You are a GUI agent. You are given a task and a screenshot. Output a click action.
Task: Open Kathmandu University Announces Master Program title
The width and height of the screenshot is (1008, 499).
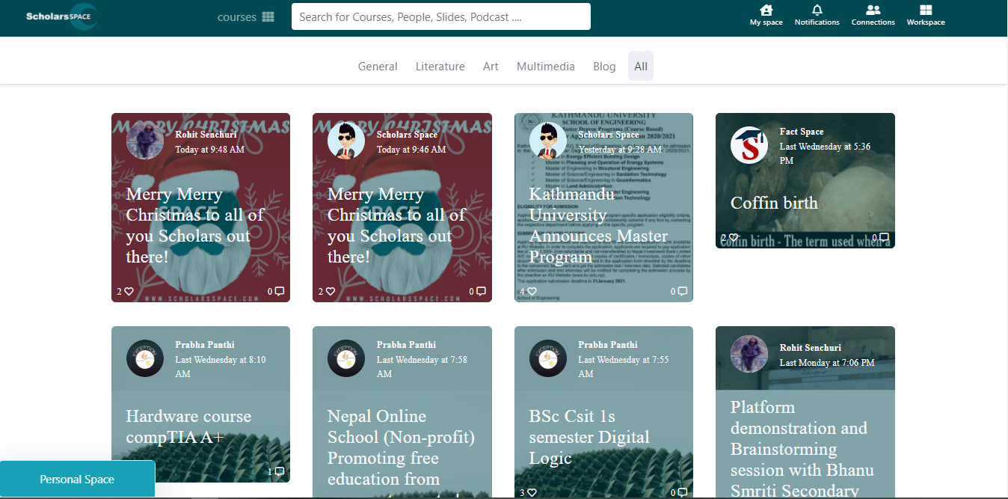pyautogui.click(x=598, y=225)
